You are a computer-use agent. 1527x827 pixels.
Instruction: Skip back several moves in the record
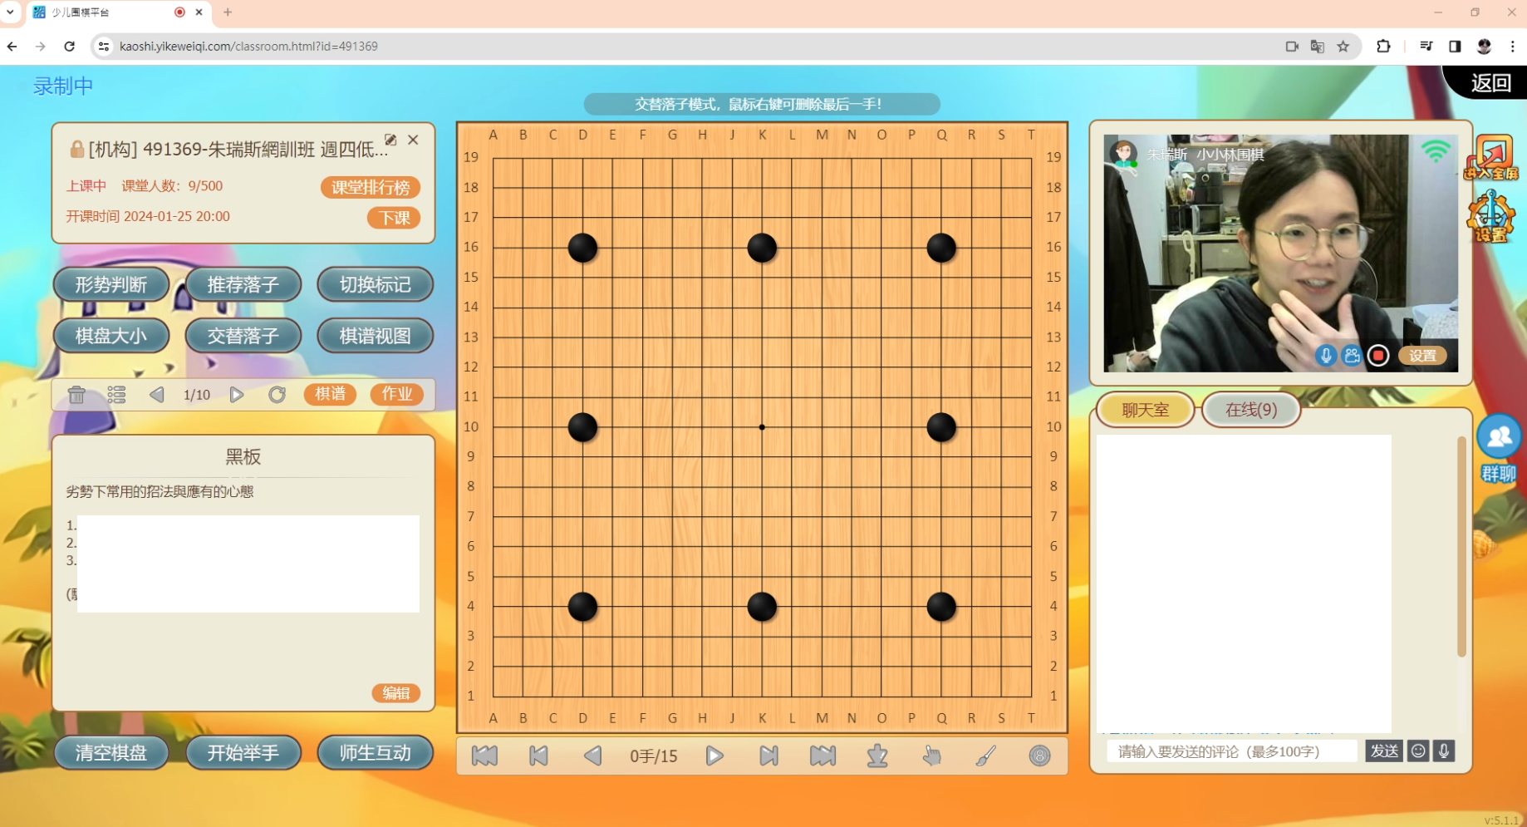538,756
